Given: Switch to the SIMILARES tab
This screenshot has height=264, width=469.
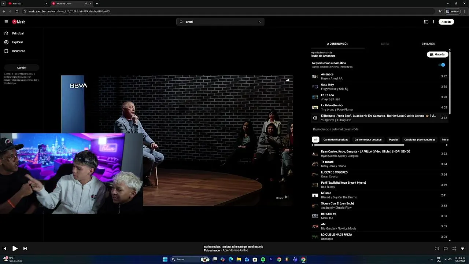Looking at the screenshot, I should [x=428, y=44].
